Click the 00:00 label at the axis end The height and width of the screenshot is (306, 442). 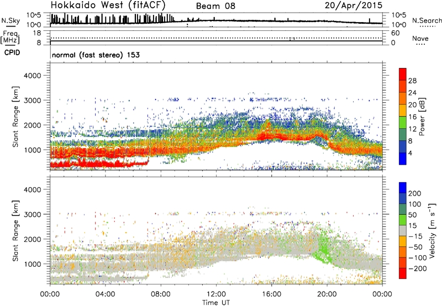382,294
